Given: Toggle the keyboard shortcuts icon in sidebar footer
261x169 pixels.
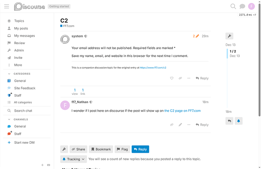Looking at the screenshot, I should (x=48, y=165).
